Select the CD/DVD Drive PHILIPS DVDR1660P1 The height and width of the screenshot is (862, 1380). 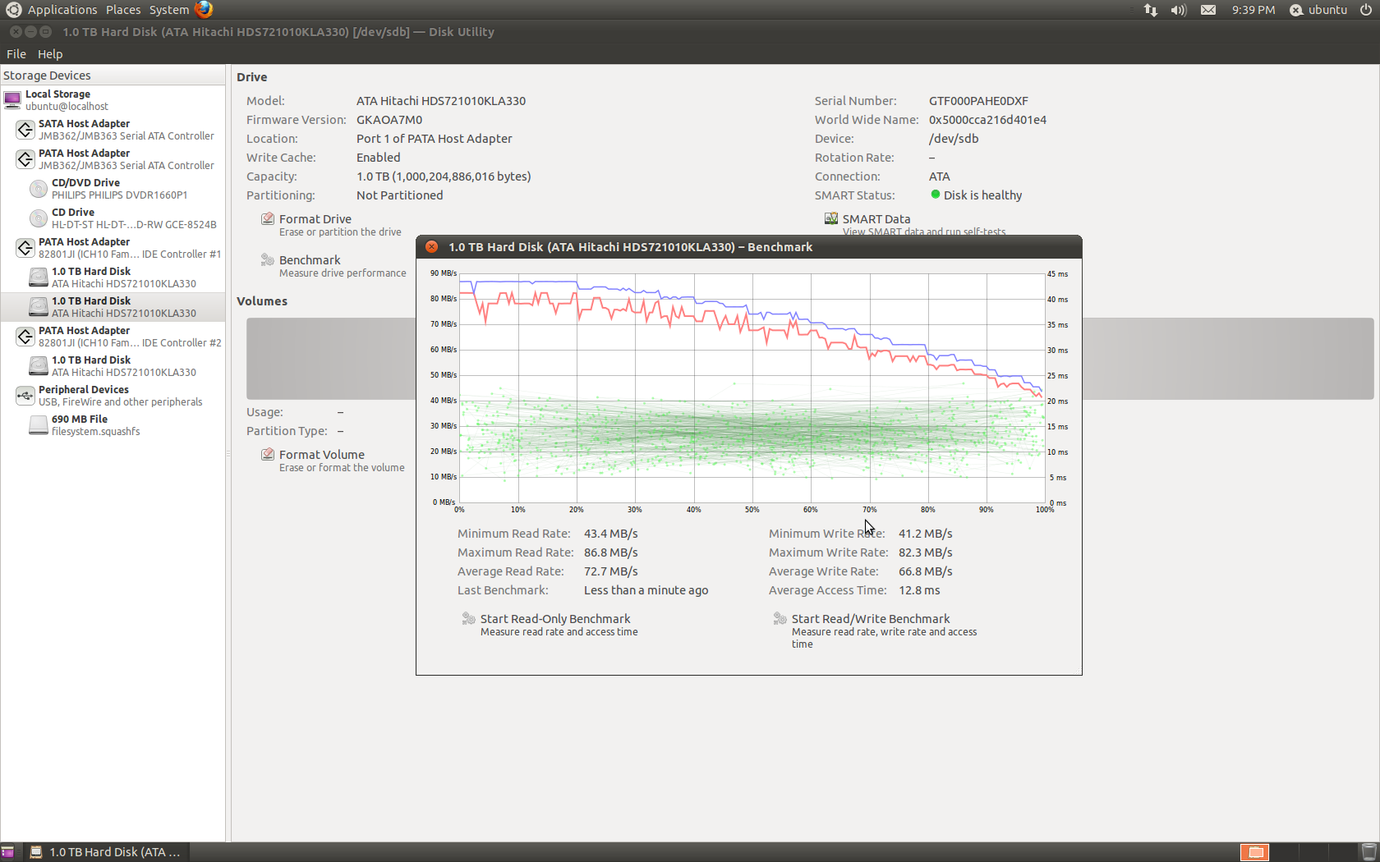pos(113,189)
